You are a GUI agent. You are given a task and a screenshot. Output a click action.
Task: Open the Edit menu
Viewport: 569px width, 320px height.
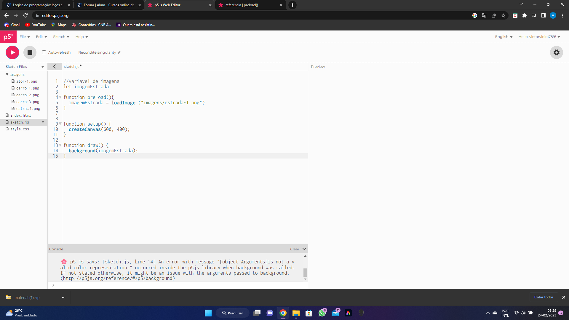(x=41, y=37)
